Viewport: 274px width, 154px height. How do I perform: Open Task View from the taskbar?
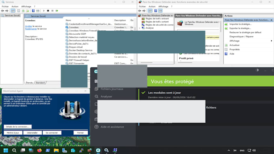coord(23,150)
